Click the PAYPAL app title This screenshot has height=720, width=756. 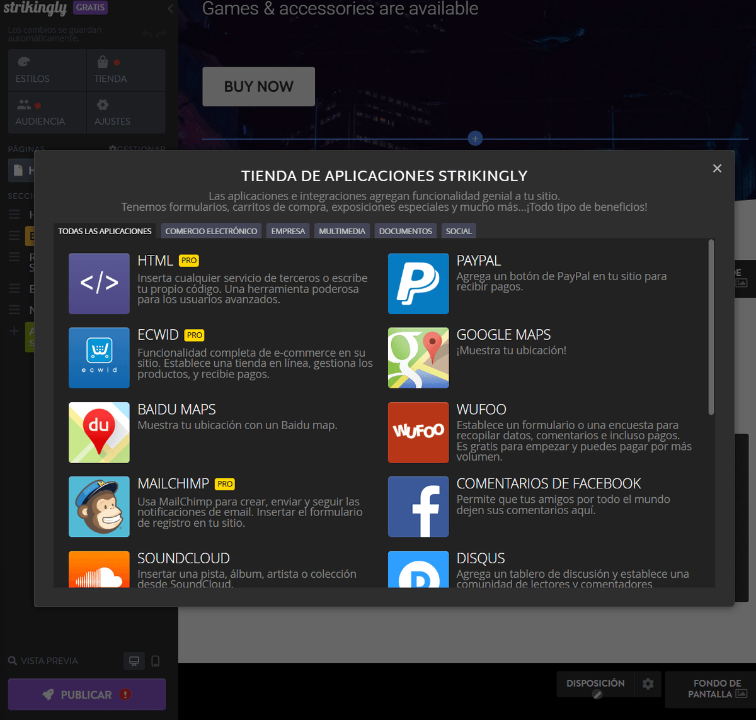[479, 261]
